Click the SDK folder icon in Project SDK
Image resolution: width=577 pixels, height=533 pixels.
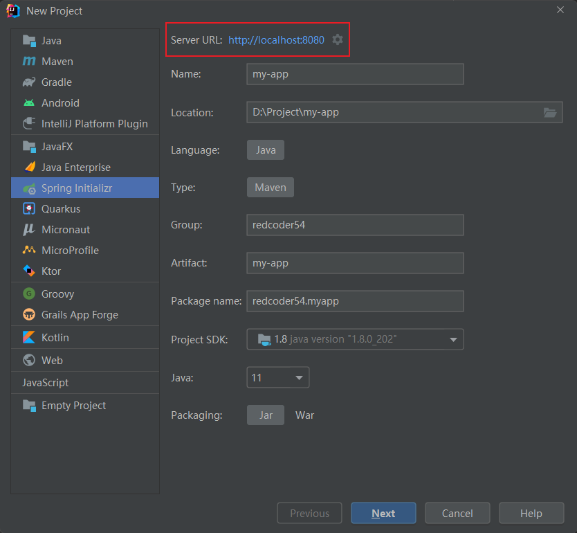coord(264,339)
